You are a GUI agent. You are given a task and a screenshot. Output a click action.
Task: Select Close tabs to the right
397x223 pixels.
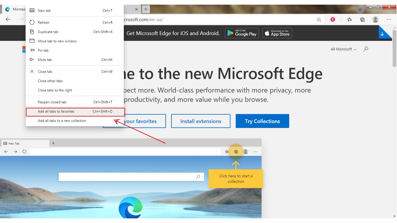(75, 90)
